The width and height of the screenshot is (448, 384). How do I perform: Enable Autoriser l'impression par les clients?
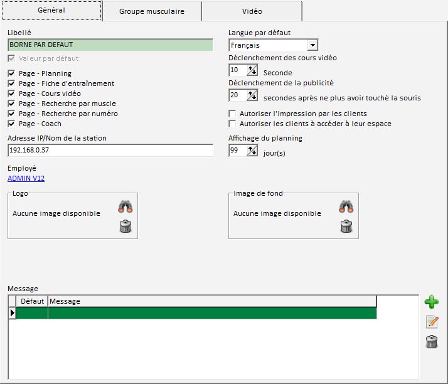(232, 114)
